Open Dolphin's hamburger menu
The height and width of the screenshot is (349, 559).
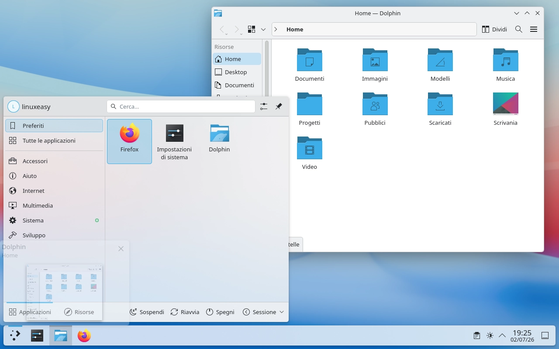[533, 29]
